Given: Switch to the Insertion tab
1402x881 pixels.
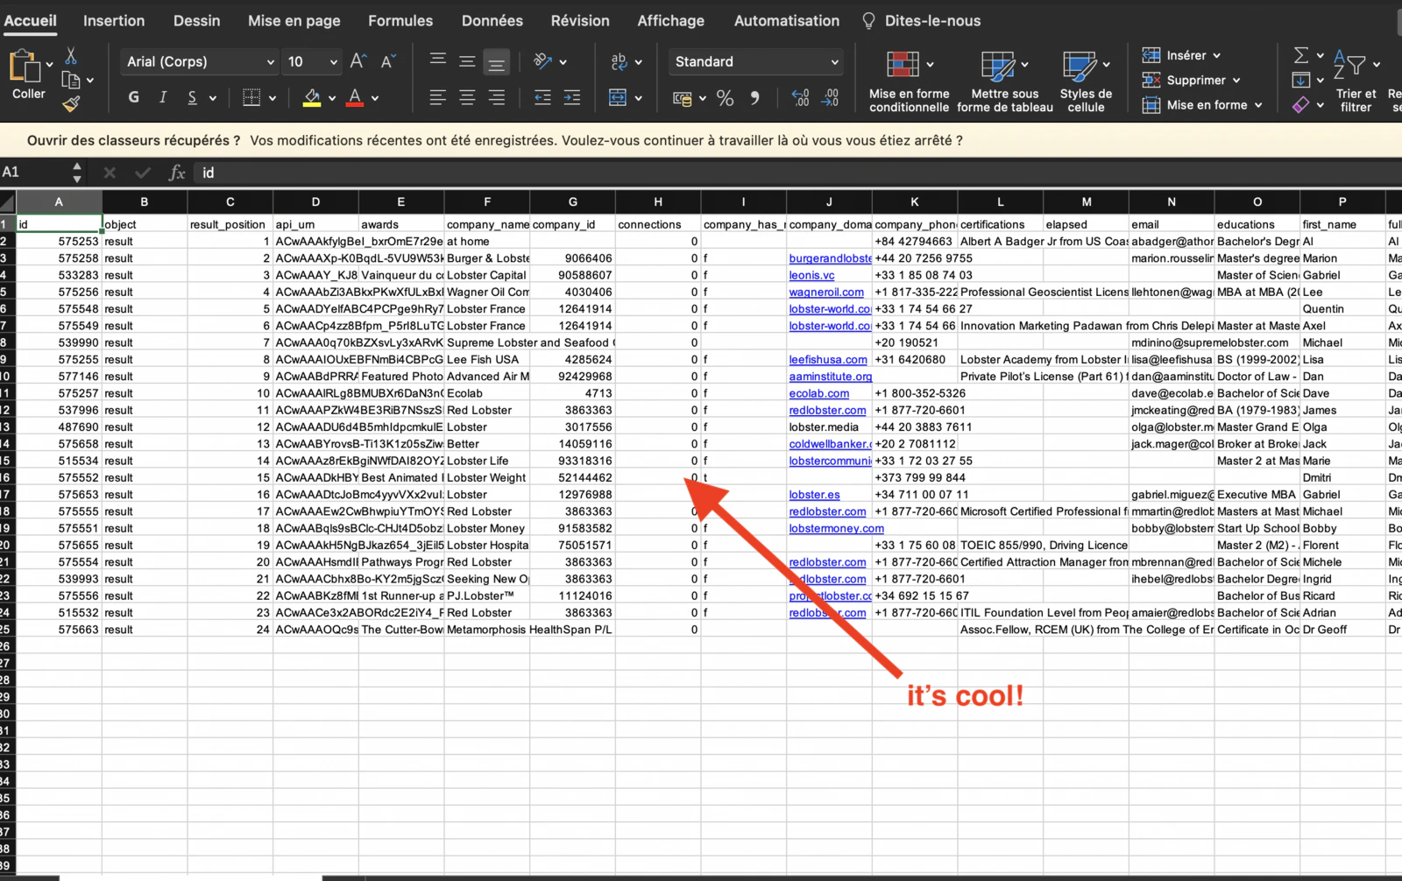Looking at the screenshot, I should pos(114,20).
